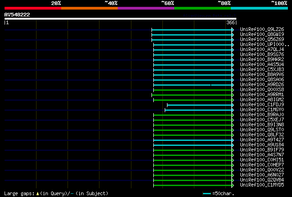The height and width of the screenshot is (197, 292).
Task: Open hit UniRef100_Q8GWI9
Action: [x=262, y=34]
